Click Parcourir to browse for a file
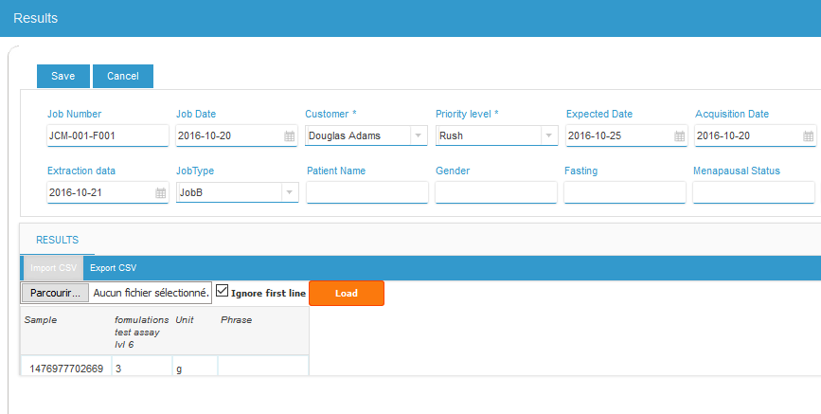The width and height of the screenshot is (821, 414). point(55,293)
